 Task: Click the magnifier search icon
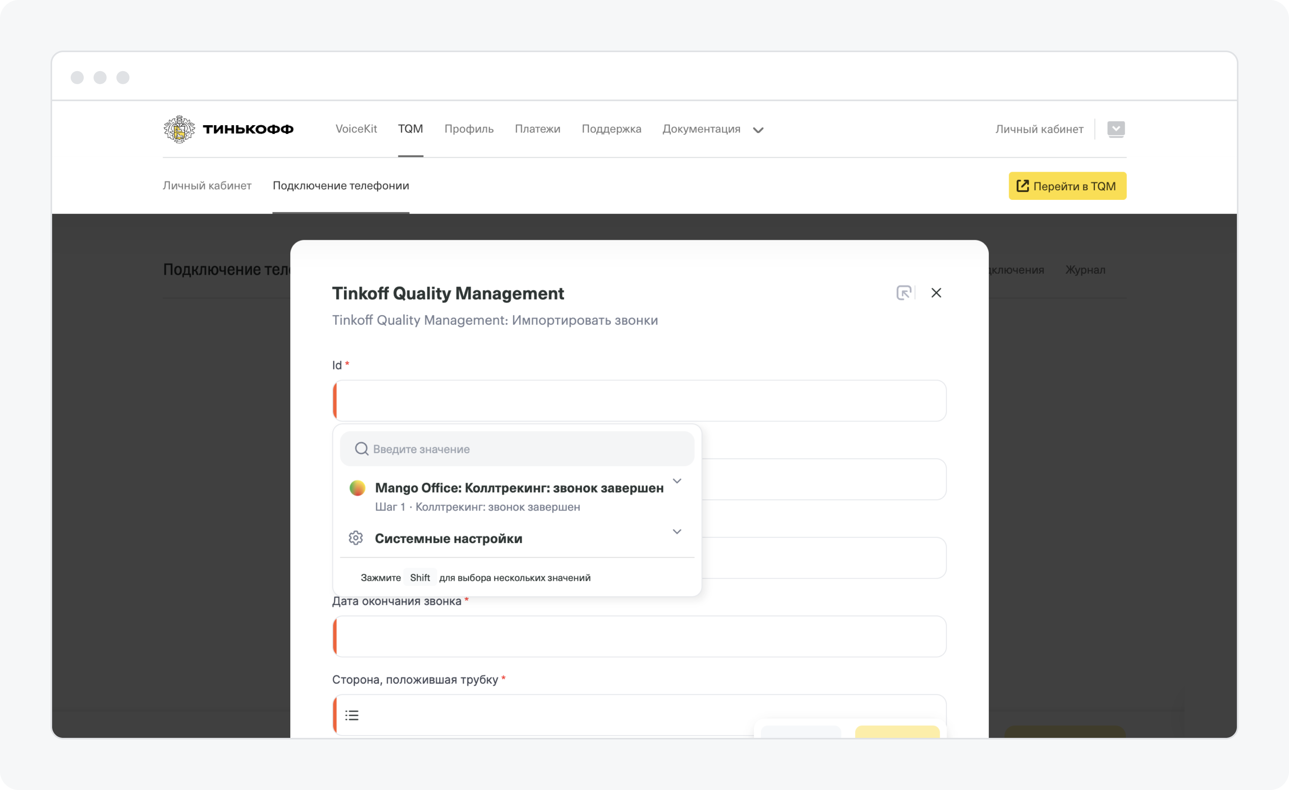pyautogui.click(x=361, y=449)
